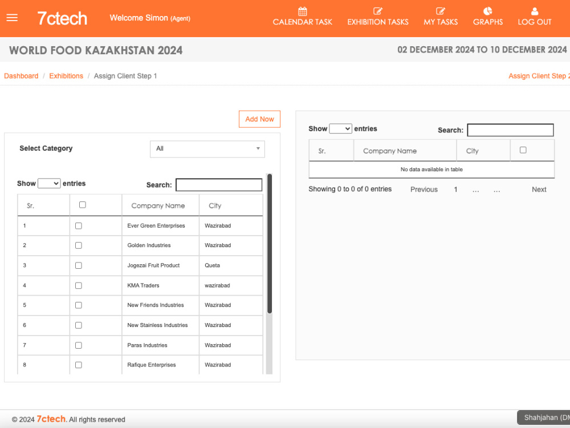The image size is (570, 428).
Task: Click the New Stainless Industries company name
Action: coord(157,325)
